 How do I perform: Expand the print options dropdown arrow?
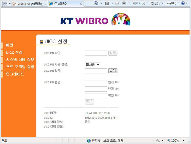pyautogui.click(x=129, y=3)
